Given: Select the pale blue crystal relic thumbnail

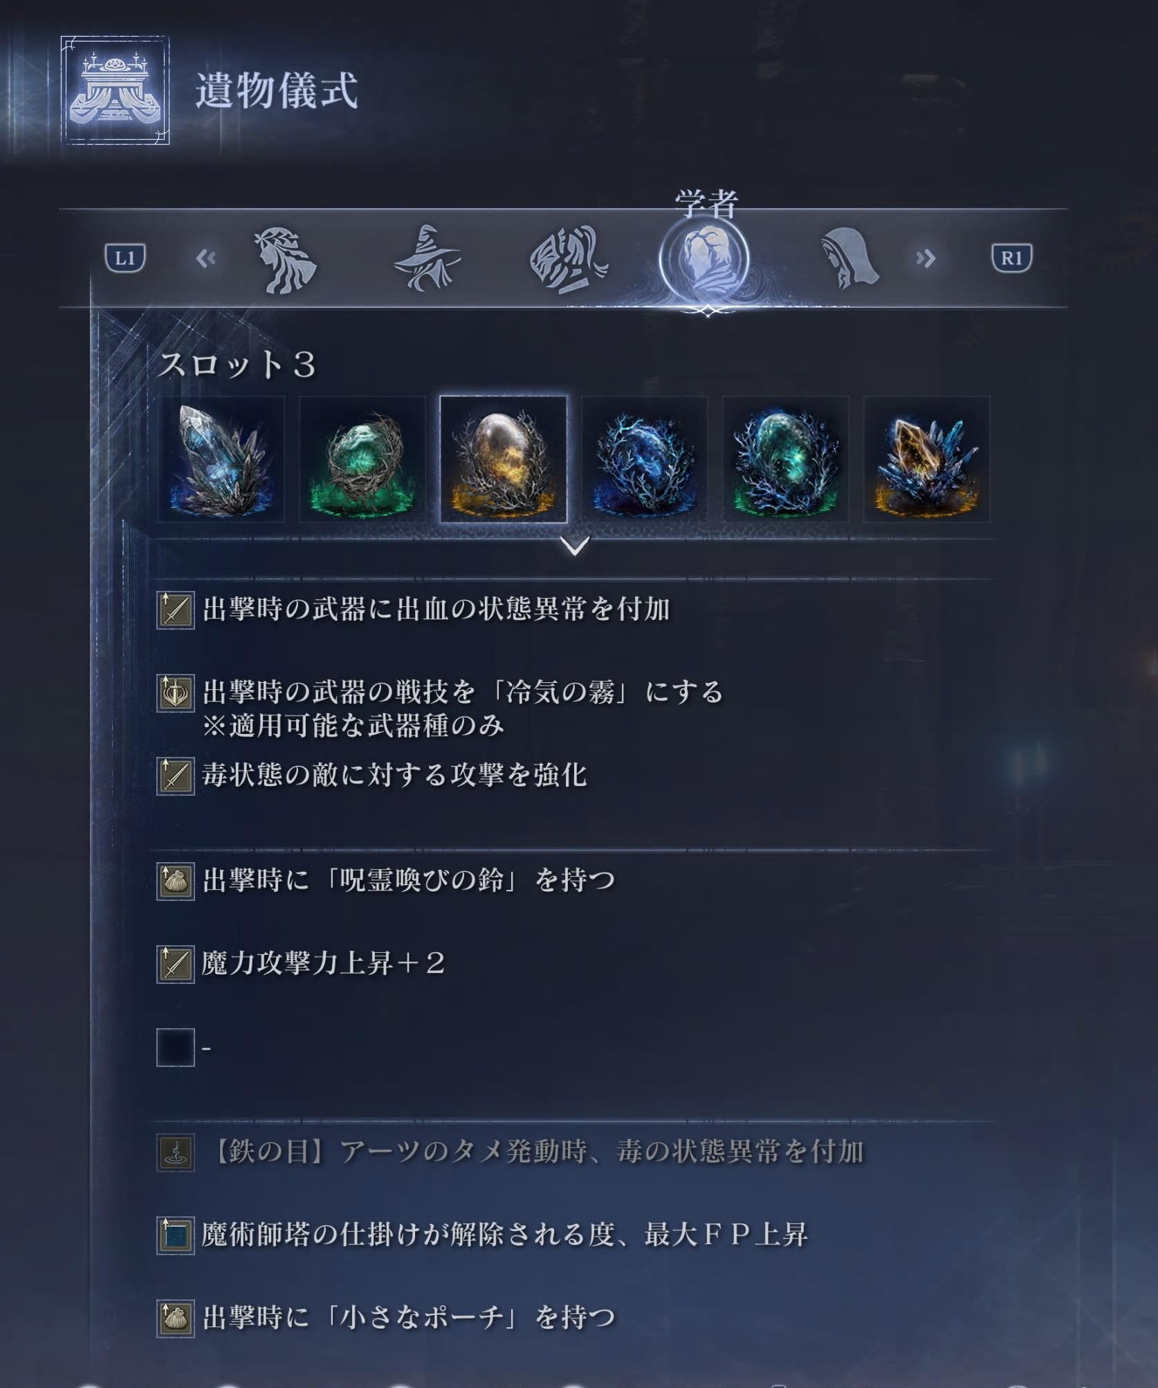Looking at the screenshot, I should point(221,459).
